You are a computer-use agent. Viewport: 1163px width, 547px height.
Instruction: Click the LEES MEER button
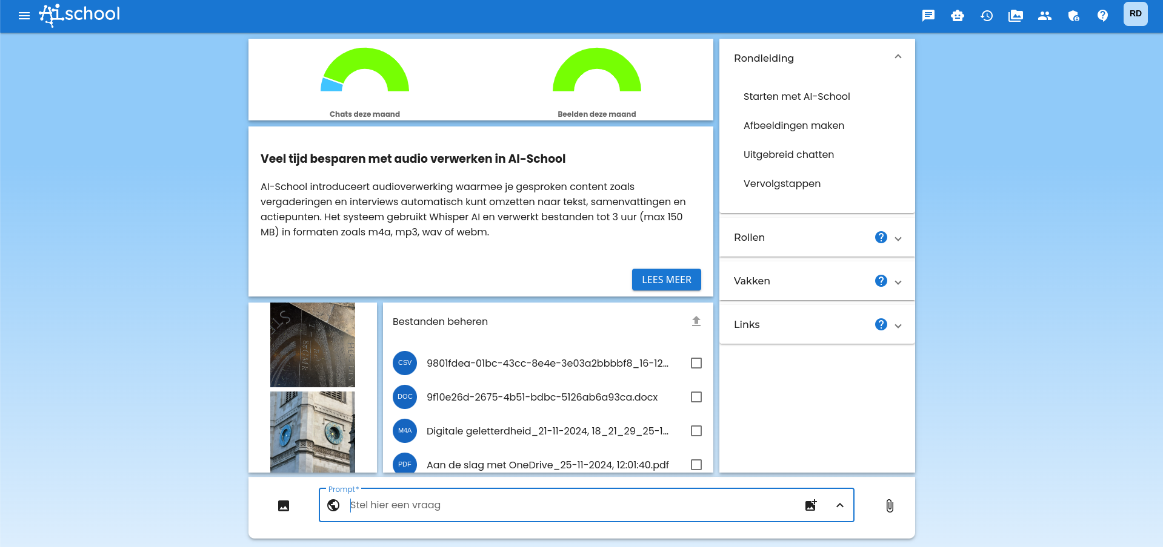coord(667,280)
